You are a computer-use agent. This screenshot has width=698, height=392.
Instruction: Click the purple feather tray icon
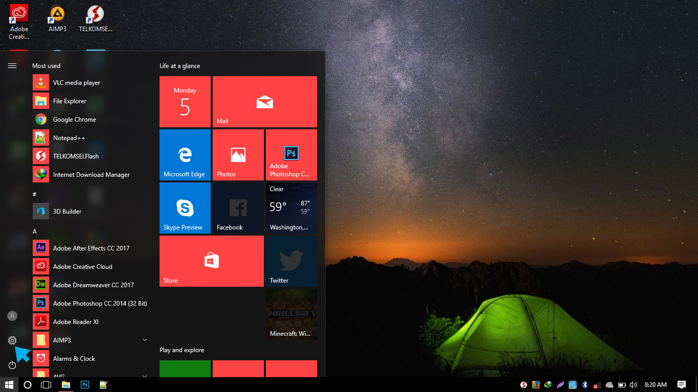click(x=560, y=385)
